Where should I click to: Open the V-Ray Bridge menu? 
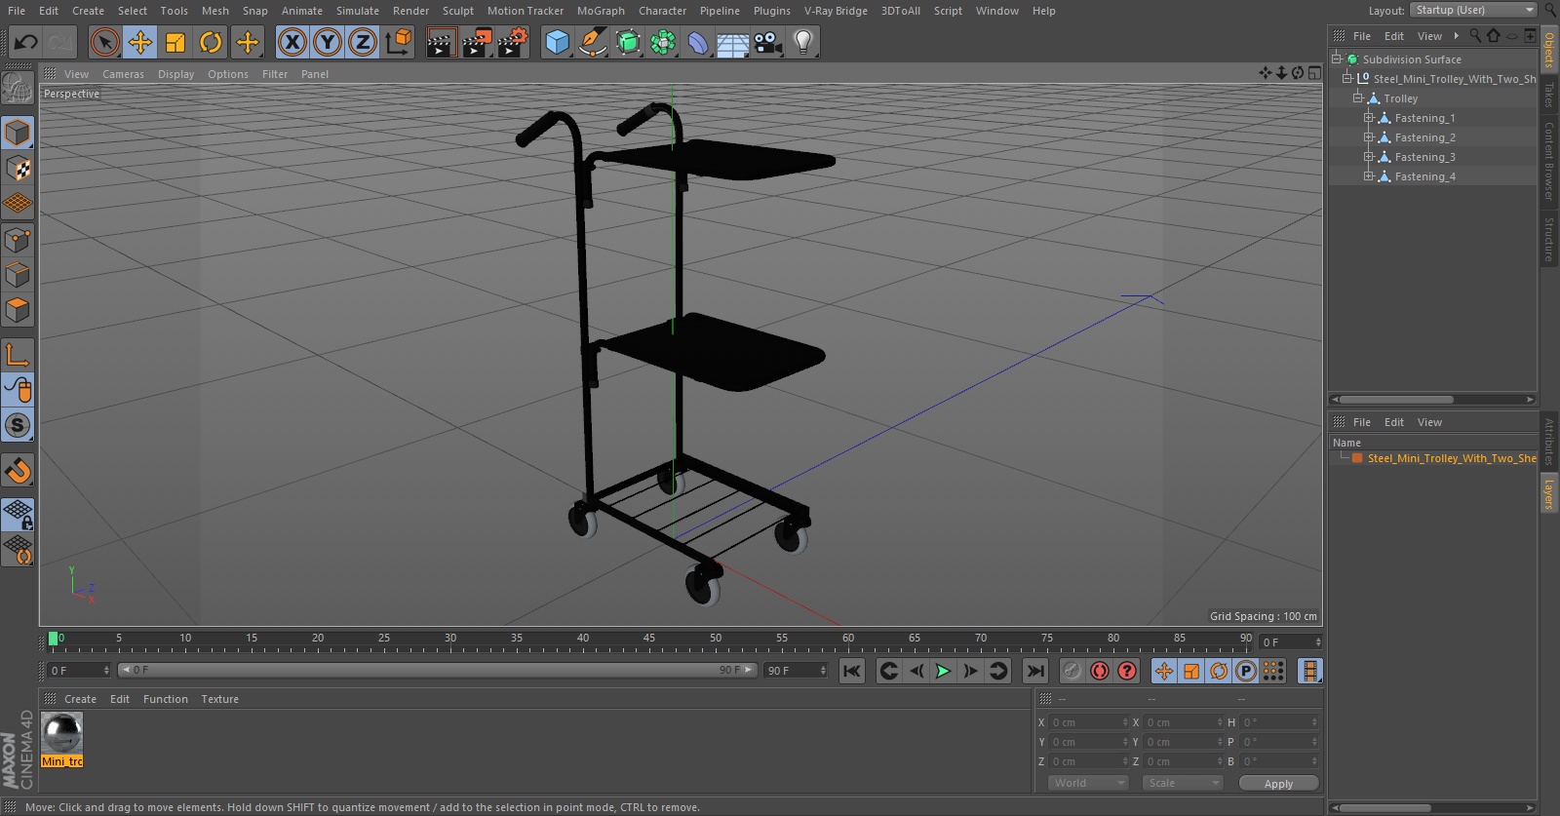click(836, 11)
